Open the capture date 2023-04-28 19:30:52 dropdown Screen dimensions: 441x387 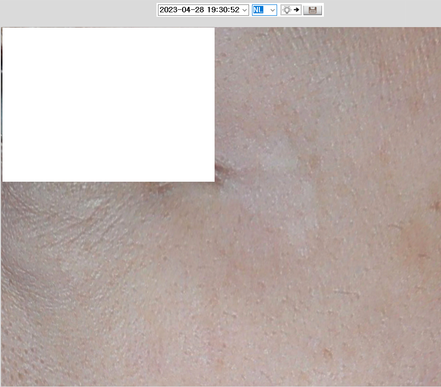pos(203,10)
